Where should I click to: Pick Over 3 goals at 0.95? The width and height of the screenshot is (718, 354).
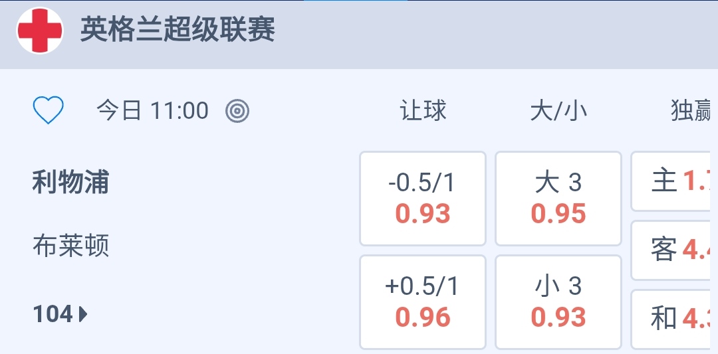558,198
